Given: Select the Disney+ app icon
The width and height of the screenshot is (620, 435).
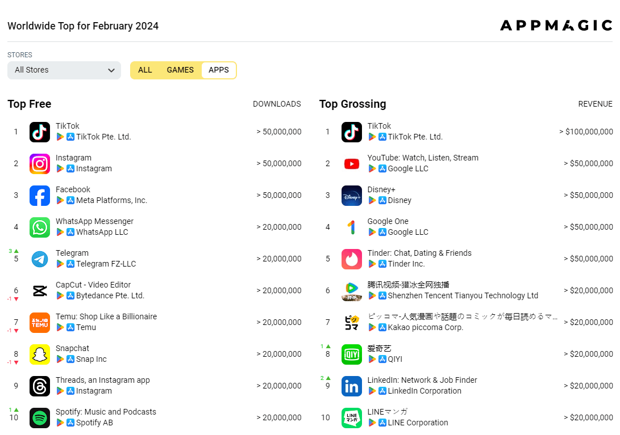Looking at the screenshot, I should tap(352, 196).
